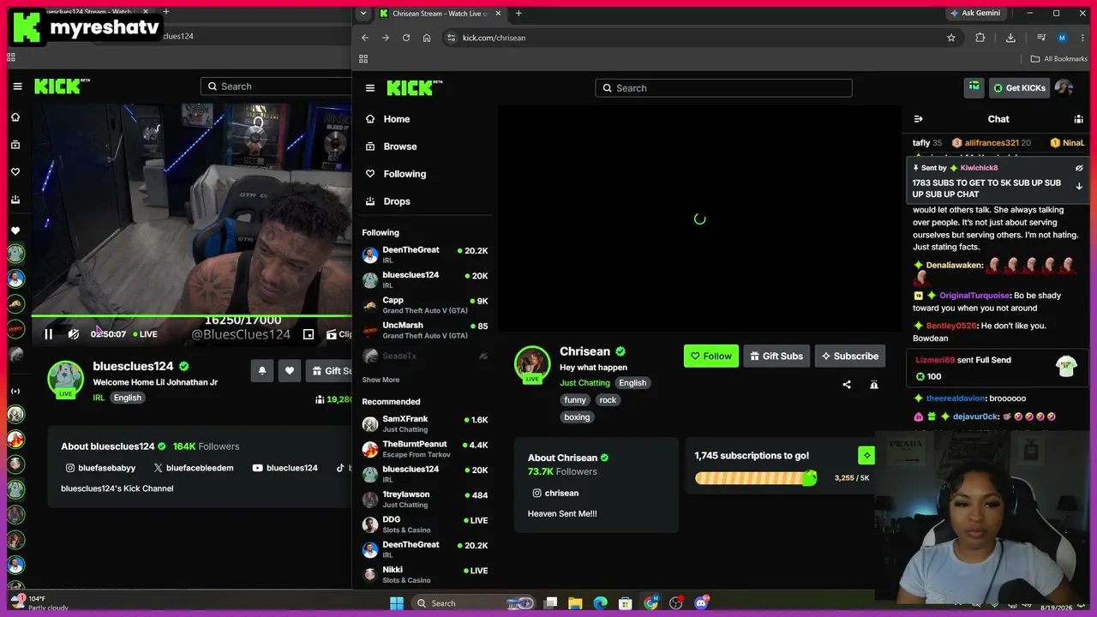Viewport: 1097px width, 617px height.
Task: Open Capp channel in the Following list
Action: coord(425,305)
